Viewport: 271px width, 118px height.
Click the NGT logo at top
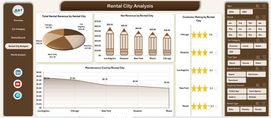(18, 11)
